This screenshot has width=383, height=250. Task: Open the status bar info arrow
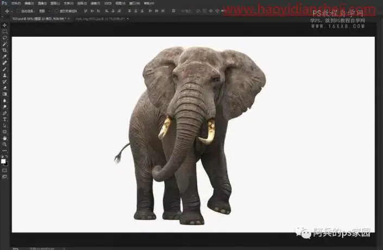tap(64, 248)
